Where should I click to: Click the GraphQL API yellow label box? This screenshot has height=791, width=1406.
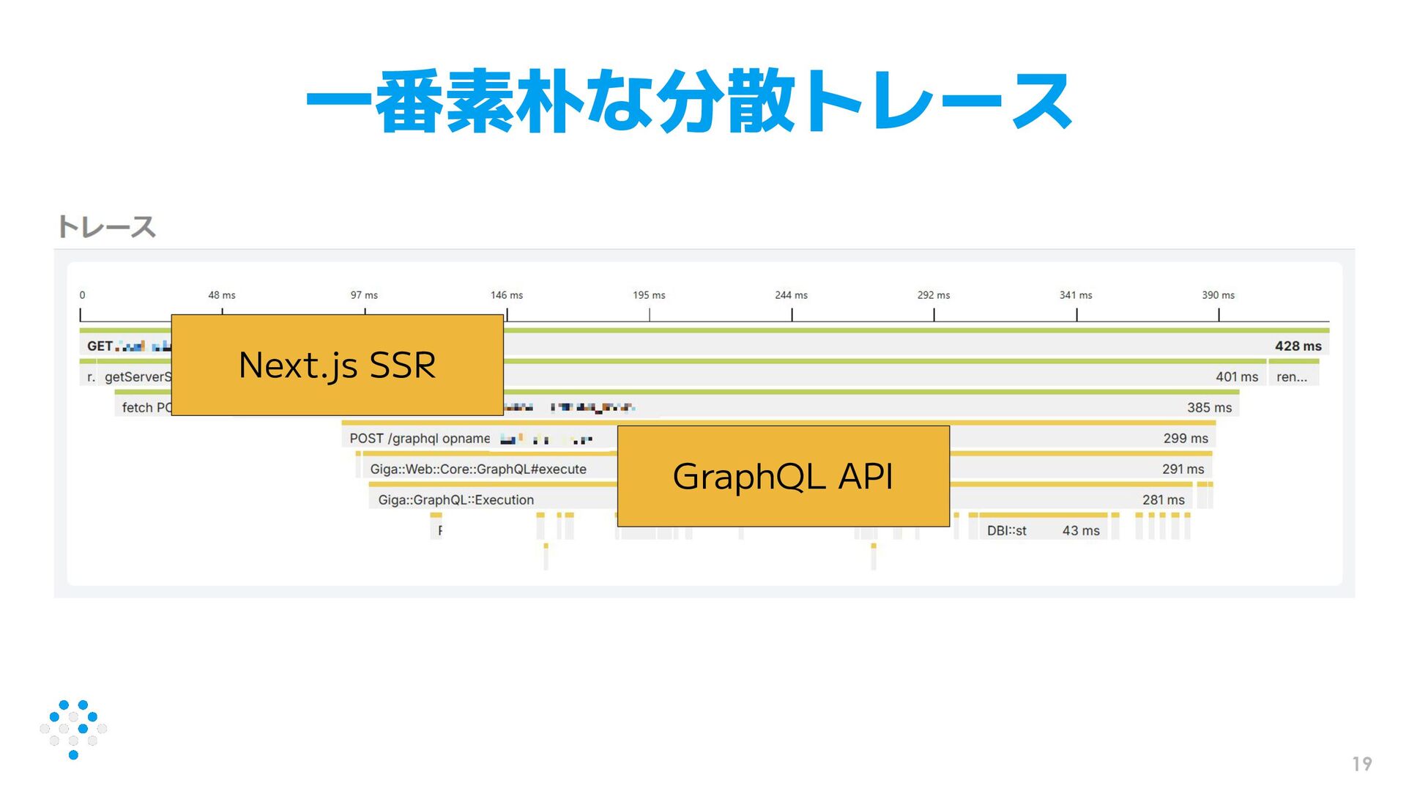783,476
